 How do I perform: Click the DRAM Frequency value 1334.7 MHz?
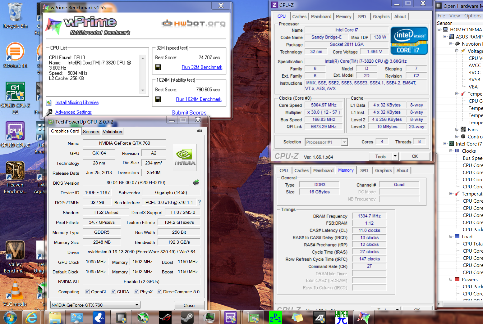[369, 216]
